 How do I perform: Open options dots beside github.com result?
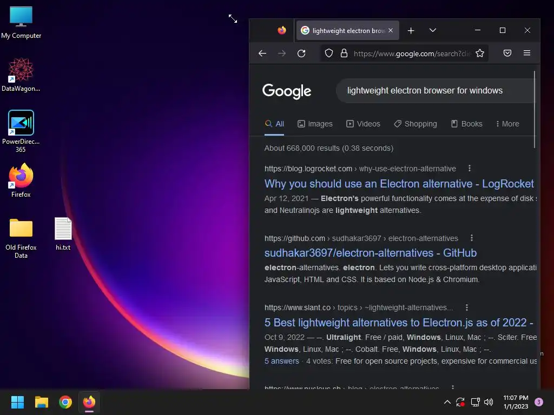point(471,238)
